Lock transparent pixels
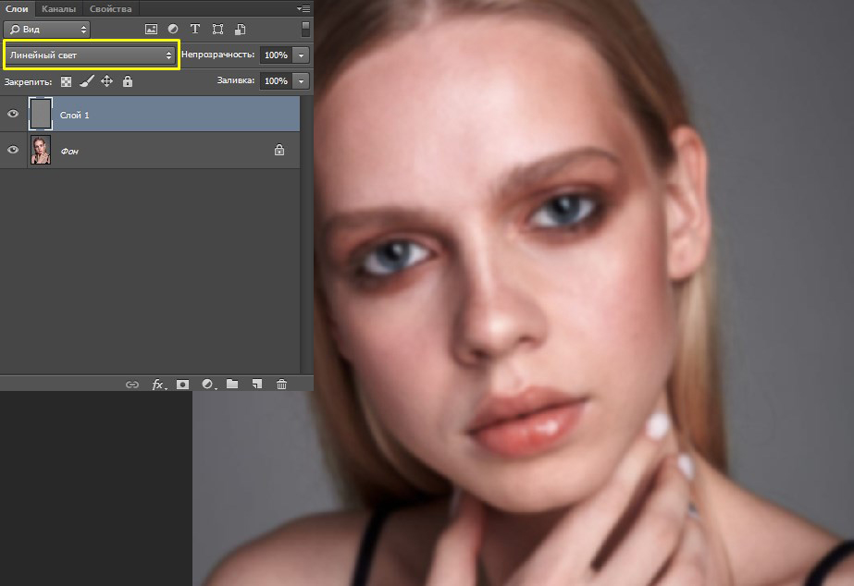The height and width of the screenshot is (586, 854). 66,81
